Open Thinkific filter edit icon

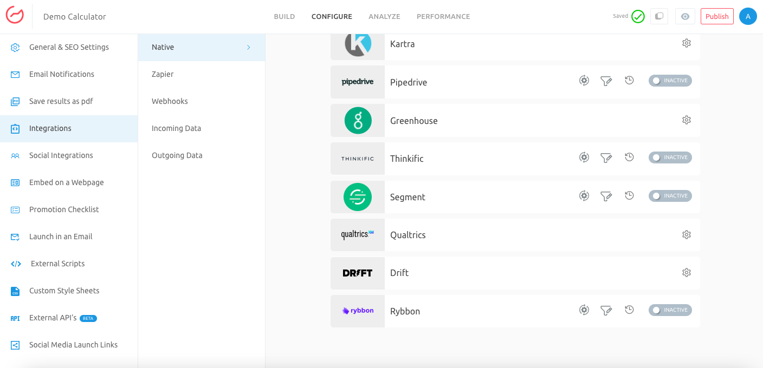606,158
